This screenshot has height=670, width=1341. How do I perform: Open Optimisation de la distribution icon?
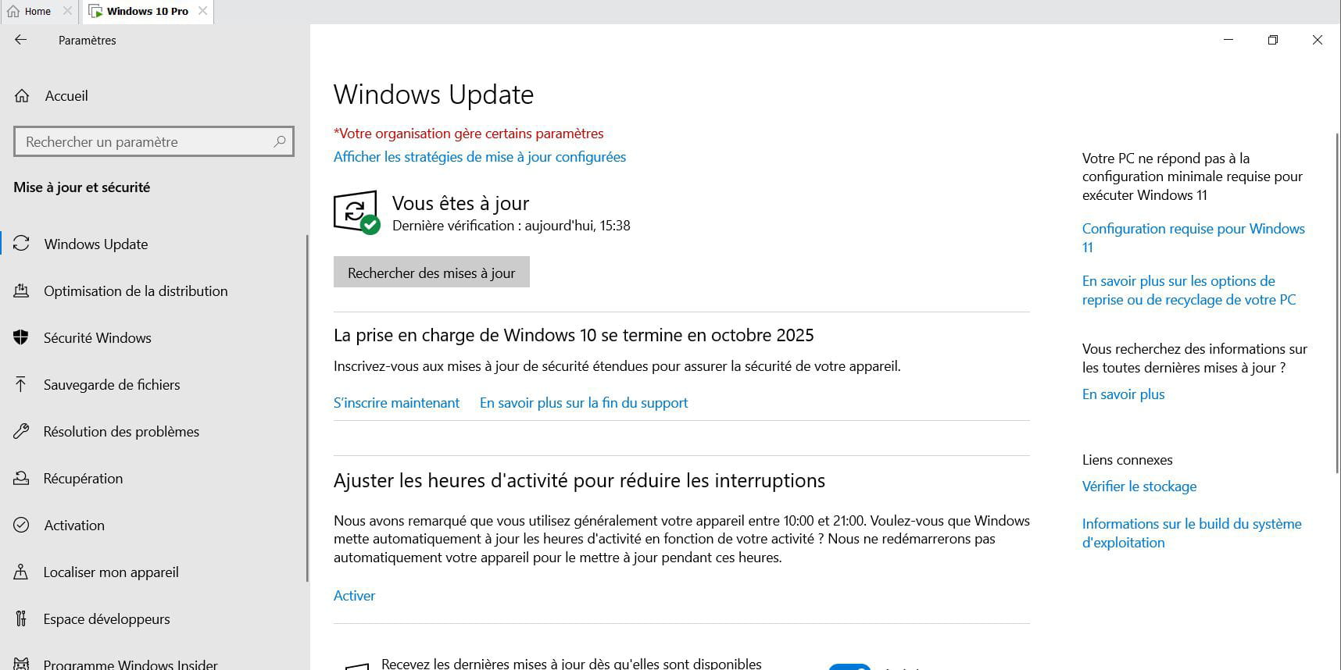pyautogui.click(x=22, y=290)
